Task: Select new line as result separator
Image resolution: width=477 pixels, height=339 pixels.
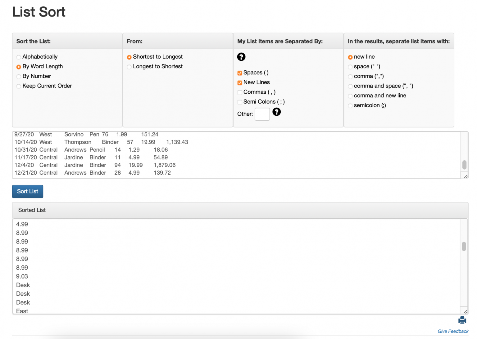Action: click(x=350, y=57)
